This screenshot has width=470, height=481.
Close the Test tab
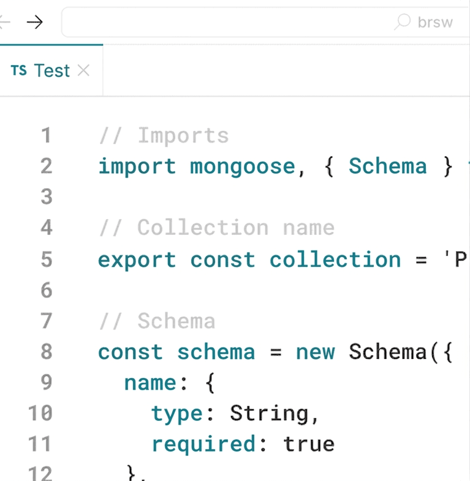pyautogui.click(x=84, y=71)
